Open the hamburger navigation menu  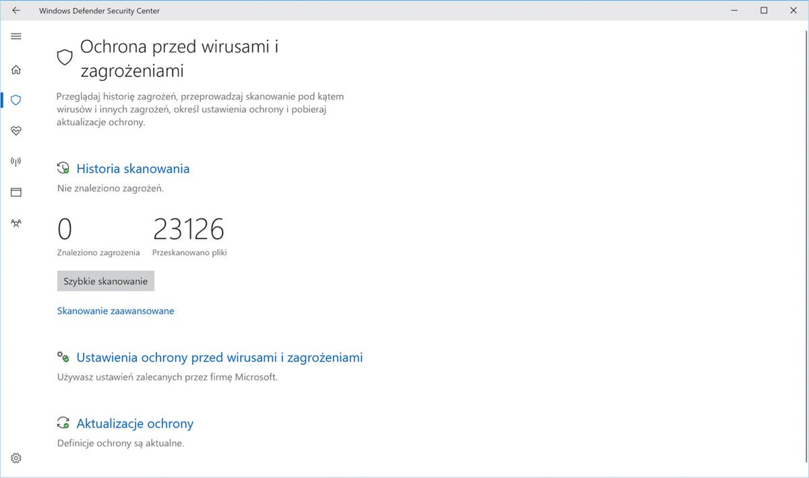(16, 36)
